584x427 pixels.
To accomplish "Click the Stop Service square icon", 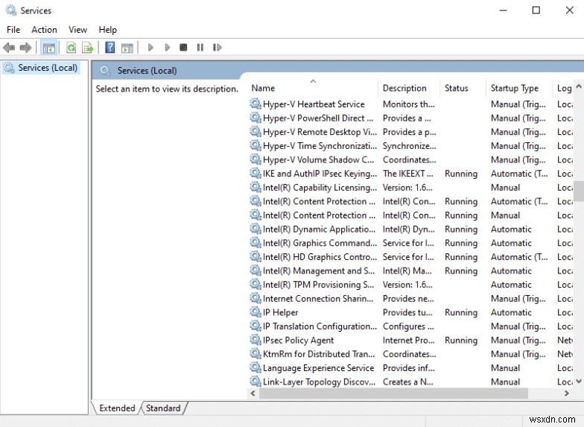I will [183, 48].
